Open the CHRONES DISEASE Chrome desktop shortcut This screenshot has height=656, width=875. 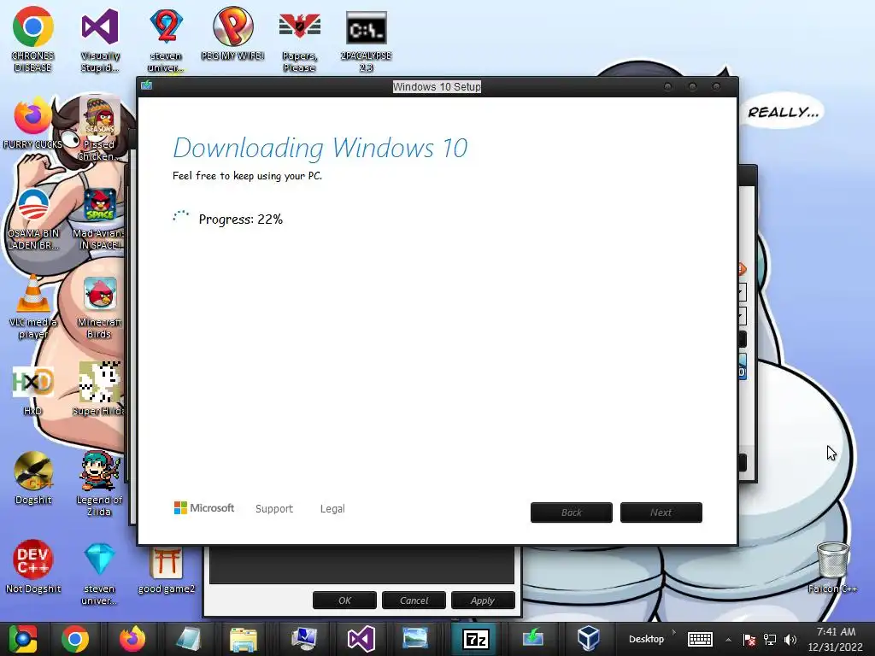(33, 39)
